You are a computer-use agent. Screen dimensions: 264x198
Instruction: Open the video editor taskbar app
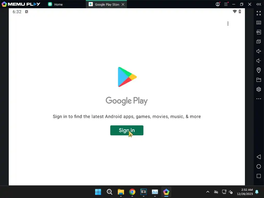pos(143,192)
